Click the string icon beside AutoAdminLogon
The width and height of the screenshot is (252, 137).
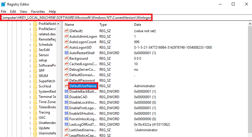click(66, 36)
